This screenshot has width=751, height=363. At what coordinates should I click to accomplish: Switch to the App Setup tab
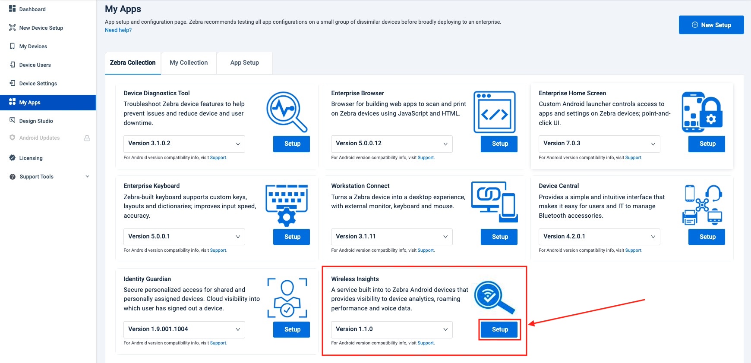[x=244, y=63]
